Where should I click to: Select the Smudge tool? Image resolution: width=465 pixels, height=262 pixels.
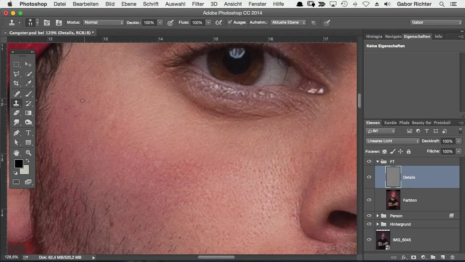tap(16, 123)
